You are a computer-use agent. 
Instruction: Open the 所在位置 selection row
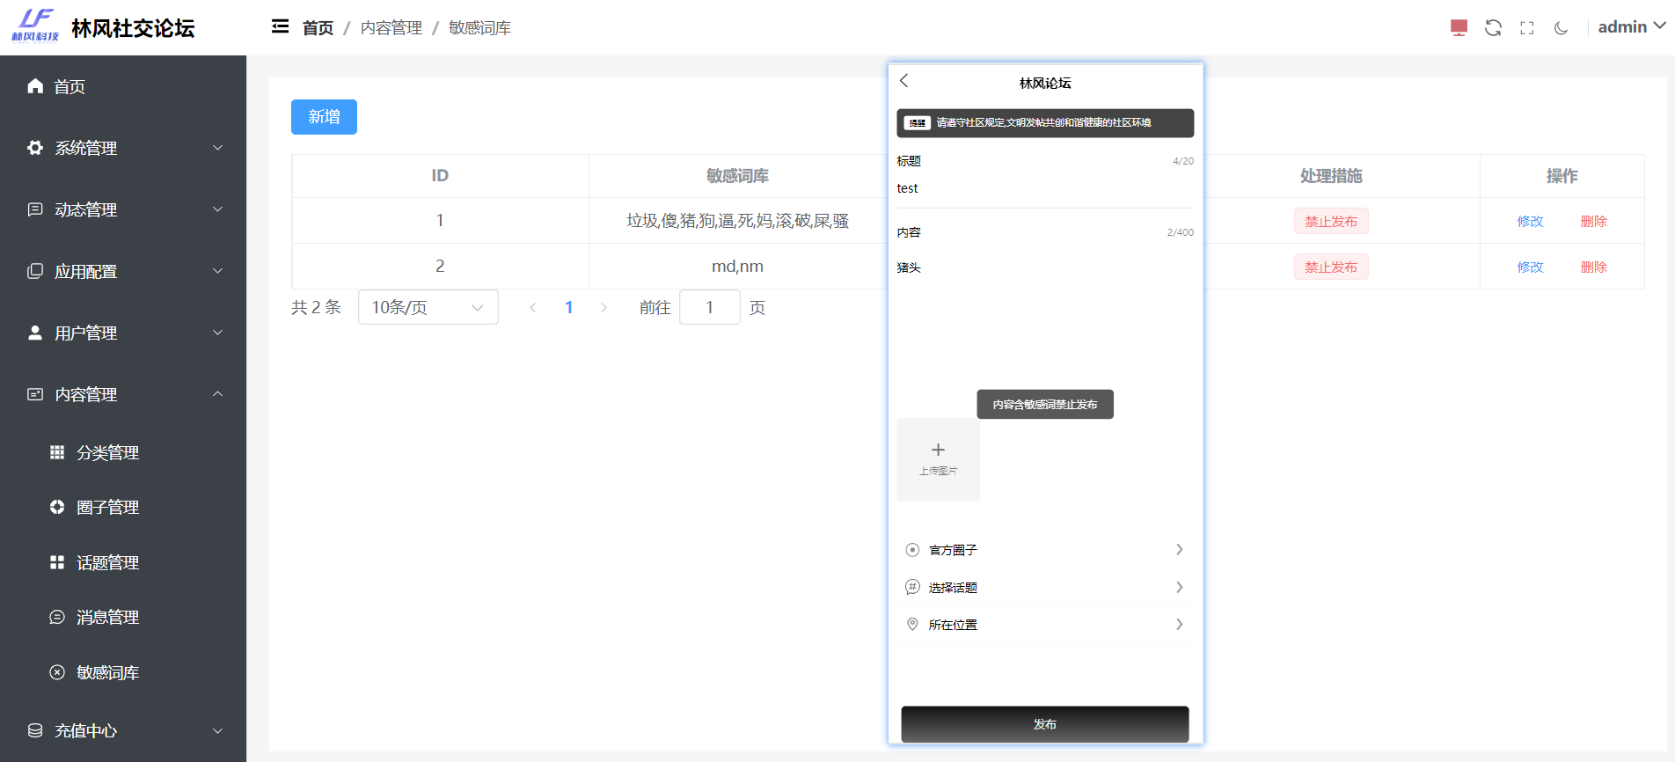(x=1045, y=624)
